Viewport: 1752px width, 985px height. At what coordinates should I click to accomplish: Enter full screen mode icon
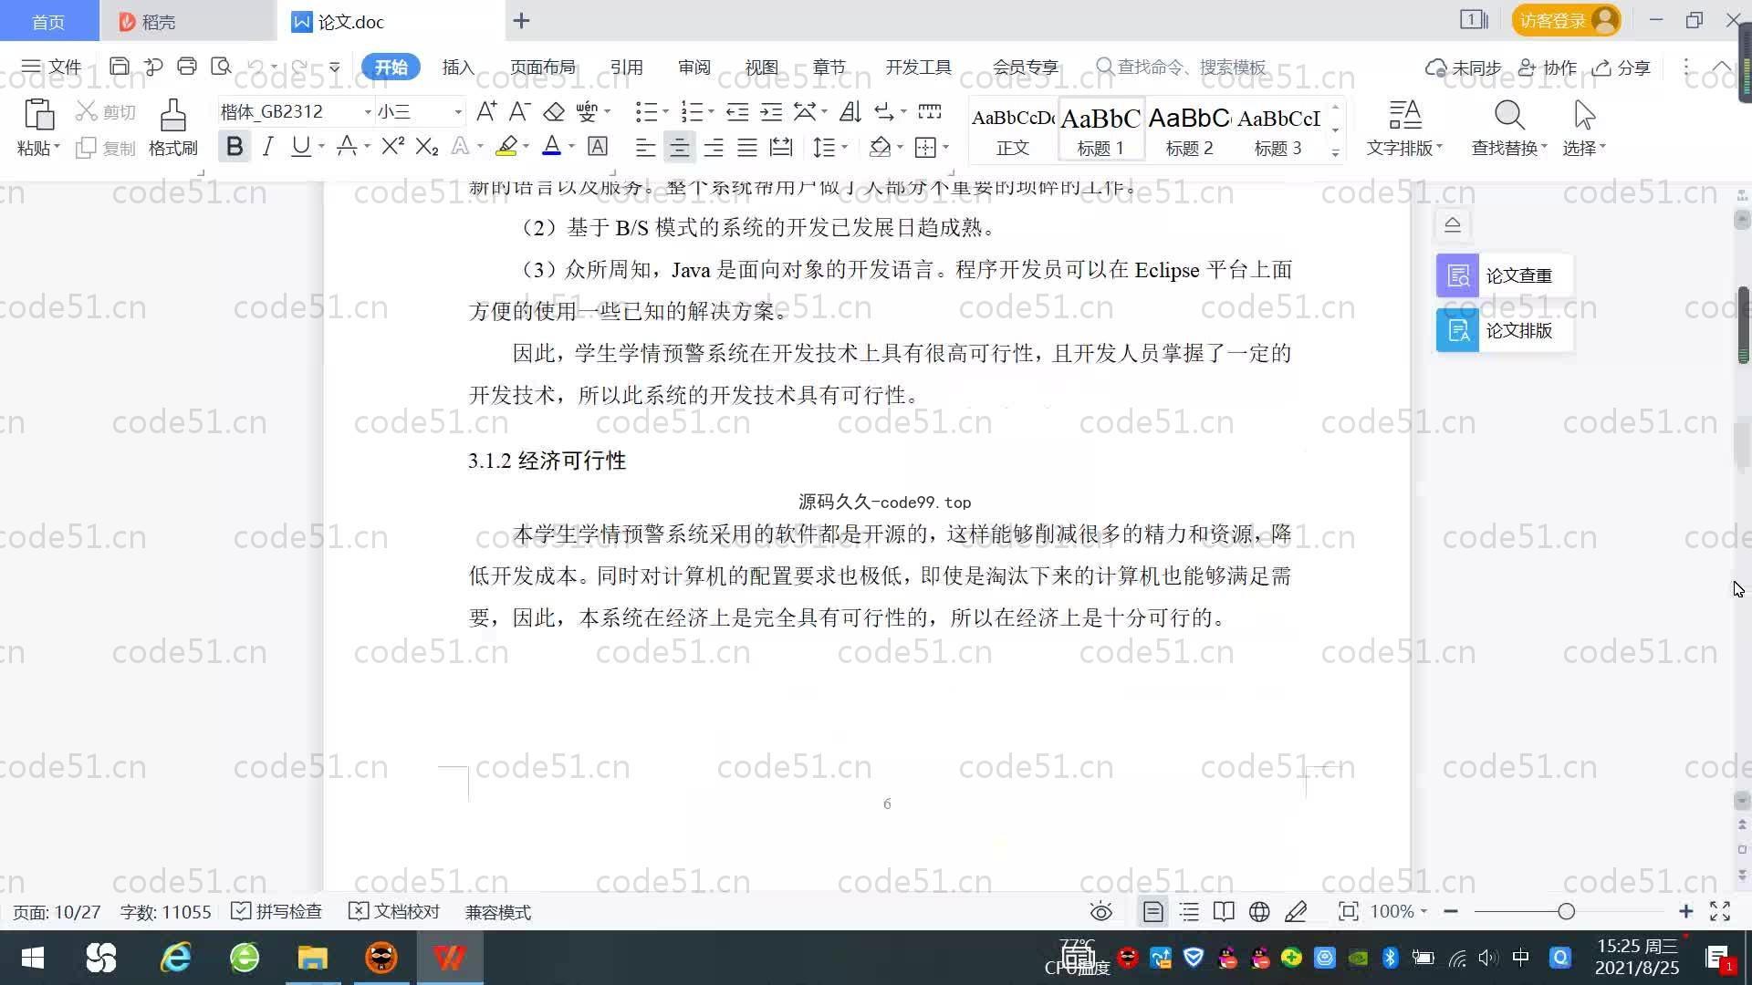1720,912
